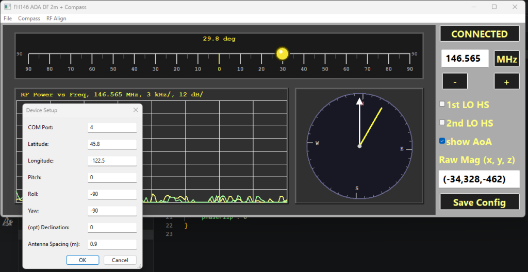
Task: Click the compass dial display
Action: pos(359,146)
